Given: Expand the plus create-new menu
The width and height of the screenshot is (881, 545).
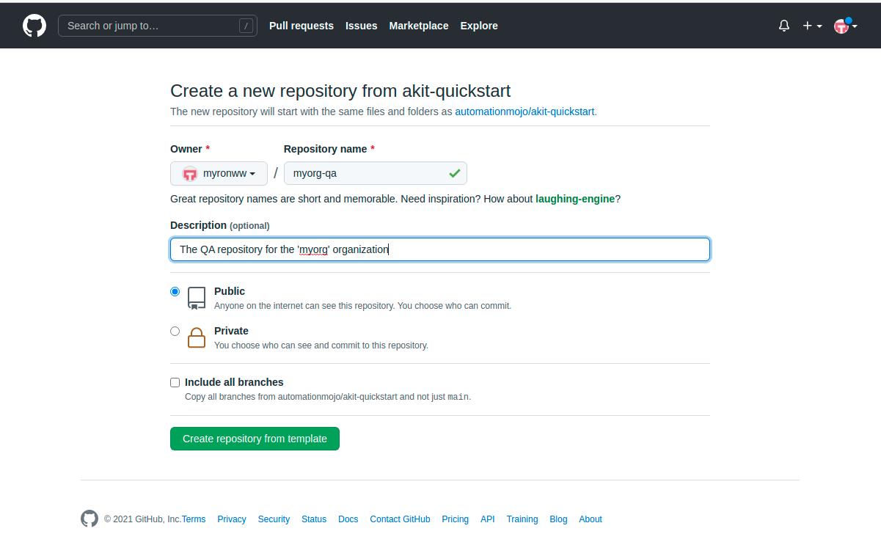Looking at the screenshot, I should tap(811, 26).
